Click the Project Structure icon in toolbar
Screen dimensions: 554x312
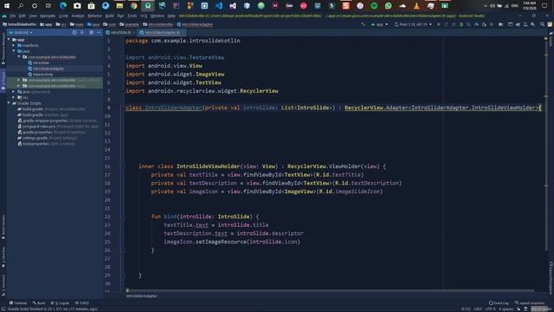point(500,24)
